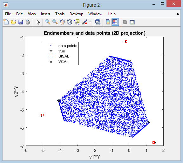Viewport: 183px width, 163px height.
Task: Create a new figure with toolbar icon
Action: tap(6, 22)
